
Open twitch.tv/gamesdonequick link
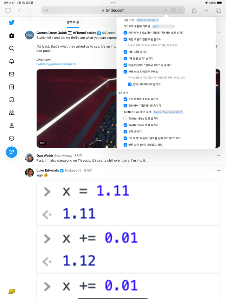click(56, 64)
